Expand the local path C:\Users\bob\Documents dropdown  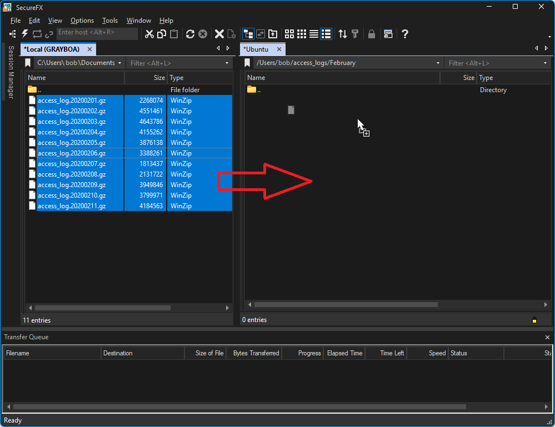120,63
